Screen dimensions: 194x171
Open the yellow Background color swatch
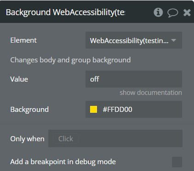coord(93,110)
